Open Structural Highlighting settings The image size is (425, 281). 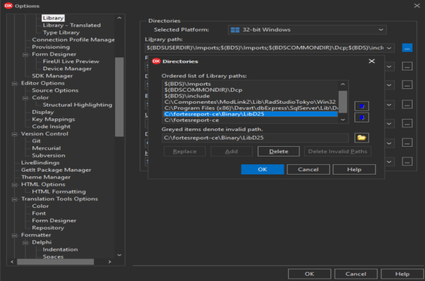click(77, 105)
